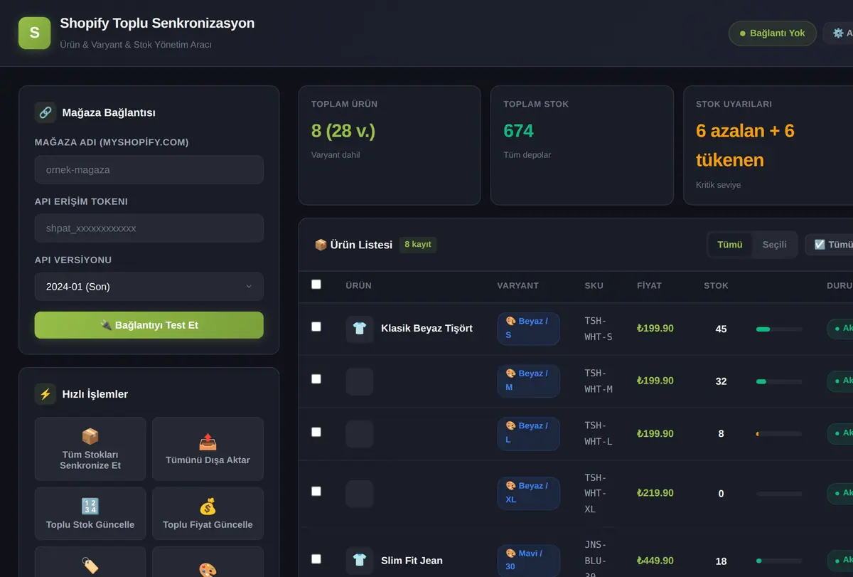Click the API Erişim Tokeni input field

tap(149, 228)
